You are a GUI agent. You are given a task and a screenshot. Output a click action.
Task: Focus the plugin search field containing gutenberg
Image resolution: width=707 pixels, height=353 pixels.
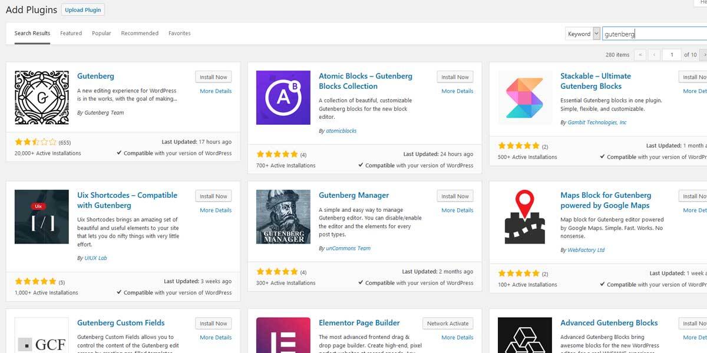click(655, 34)
